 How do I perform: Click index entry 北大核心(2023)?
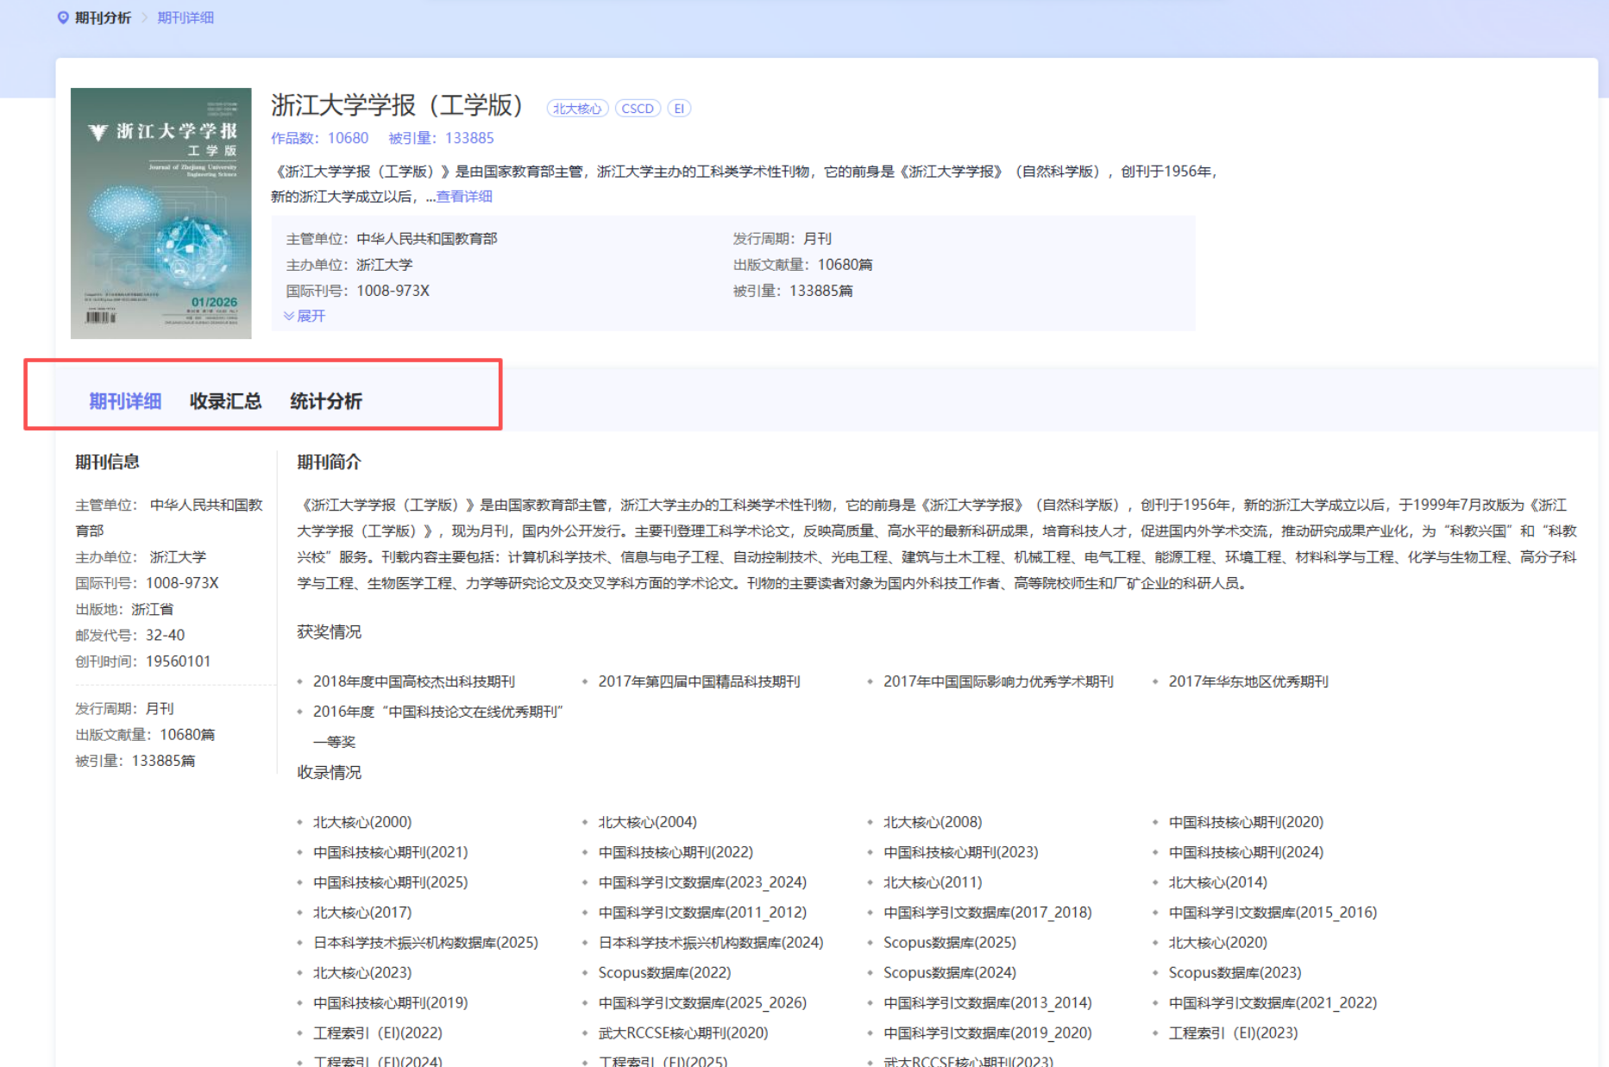coord(362,973)
